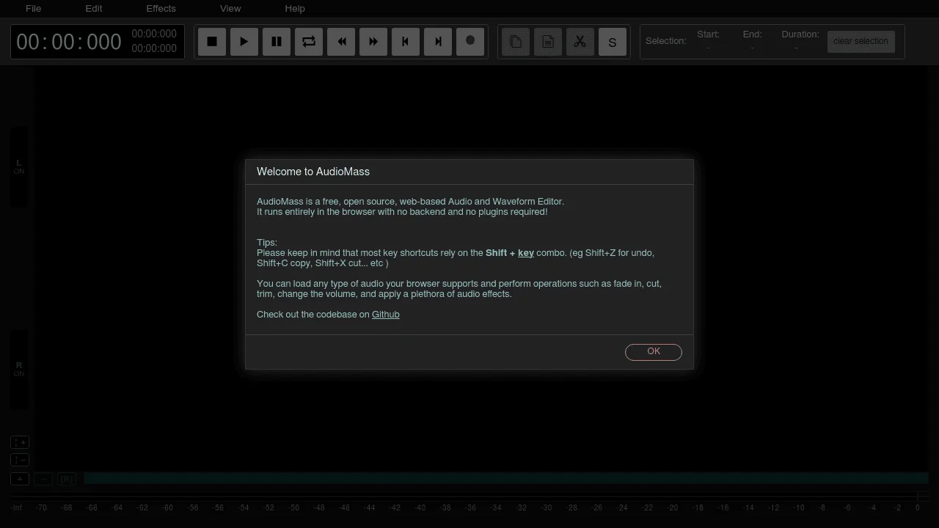The image size is (939, 528).
Task: Toggle the right channel R ON
Action: point(19,369)
